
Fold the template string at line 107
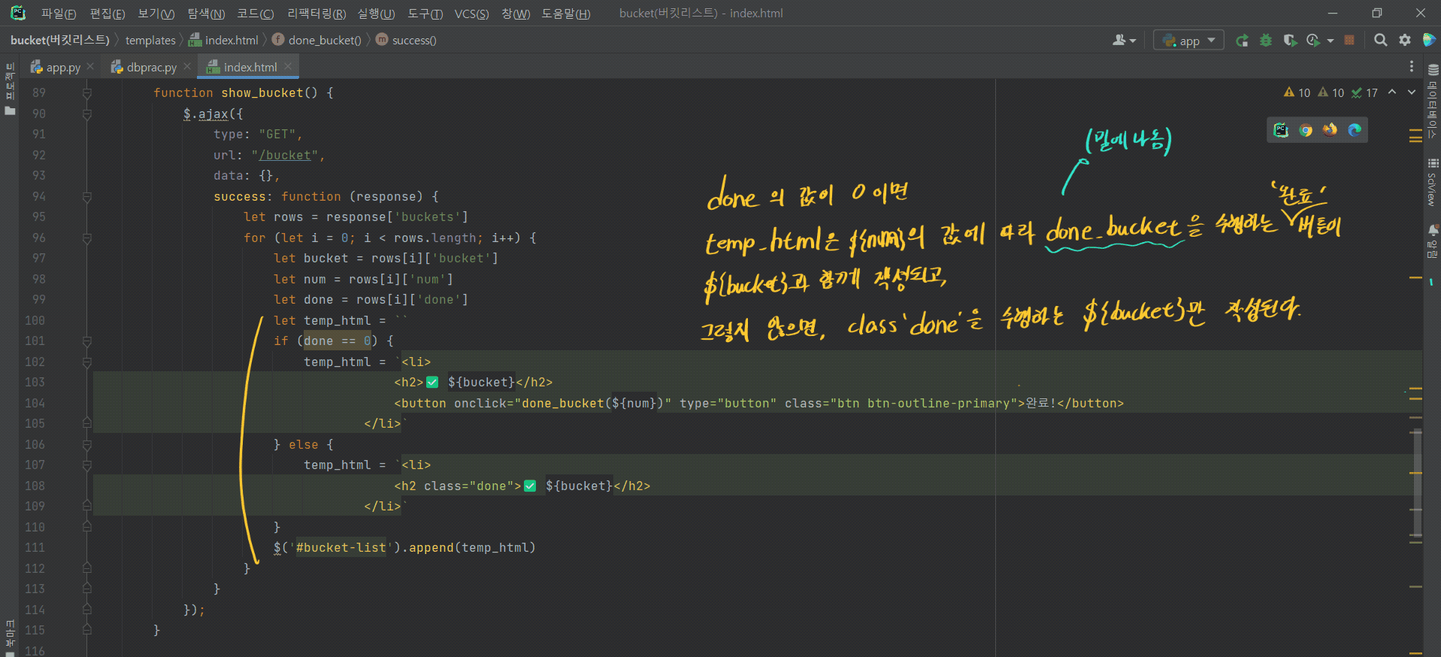pyautogui.click(x=86, y=465)
